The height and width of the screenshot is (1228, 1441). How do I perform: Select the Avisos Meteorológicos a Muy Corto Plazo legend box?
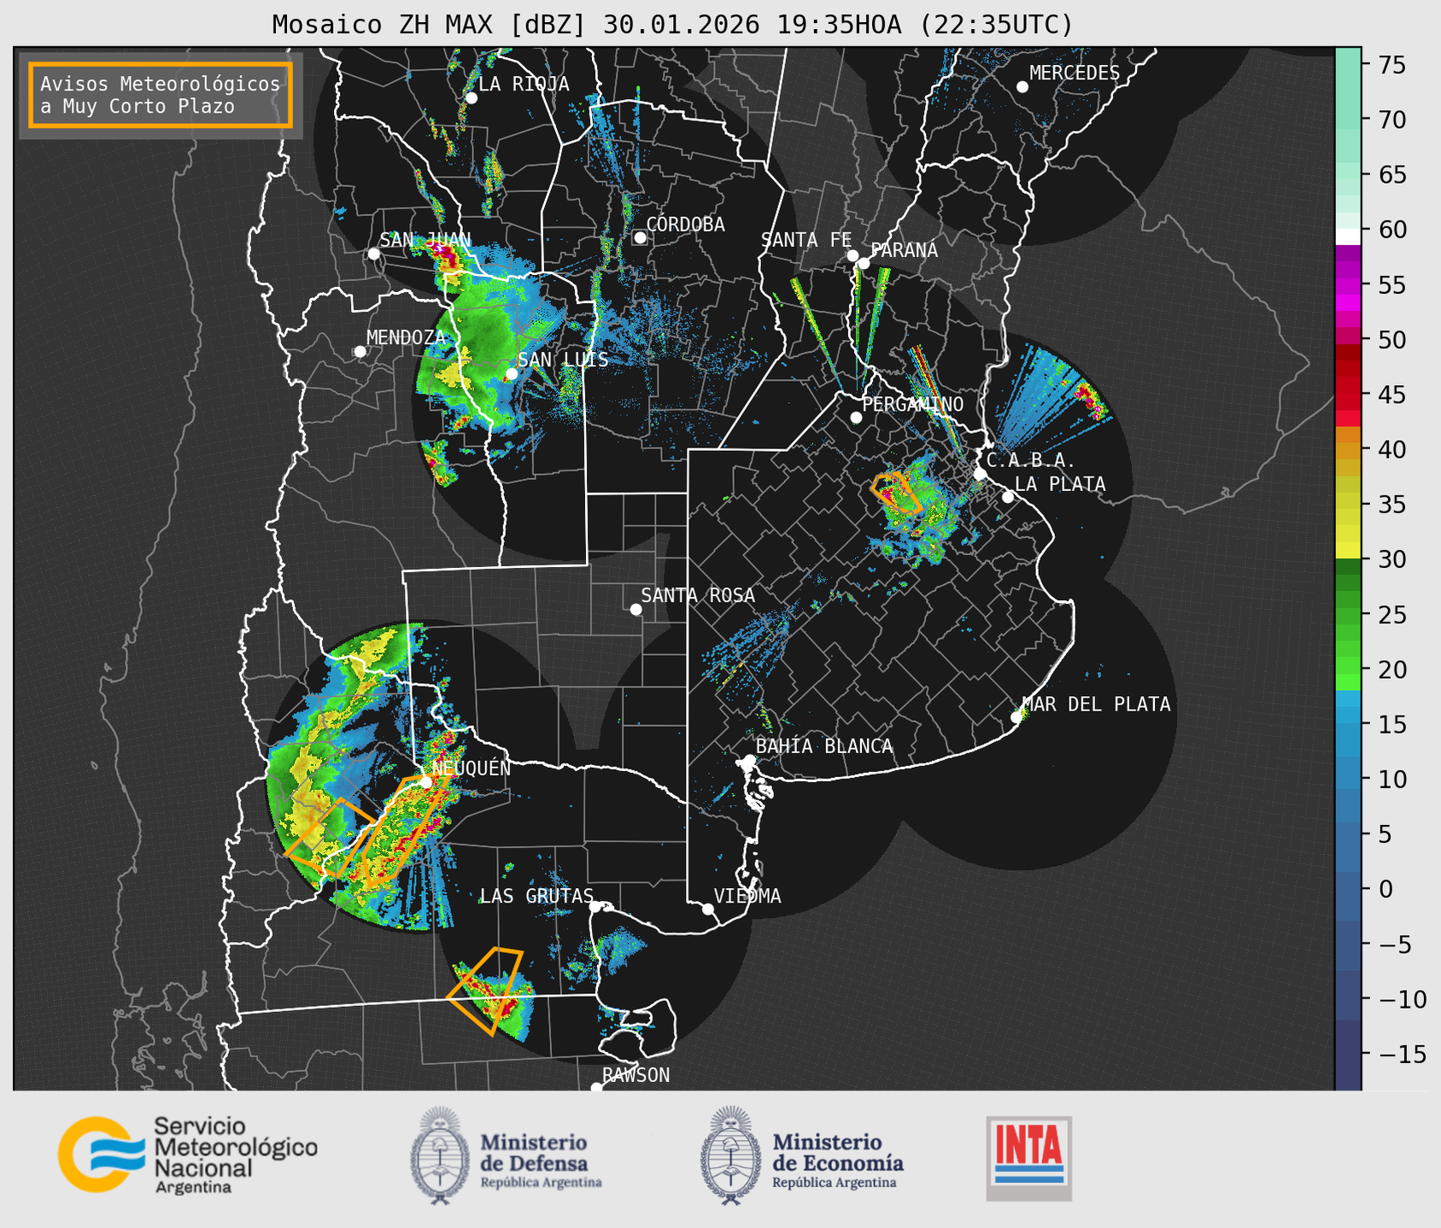161,95
